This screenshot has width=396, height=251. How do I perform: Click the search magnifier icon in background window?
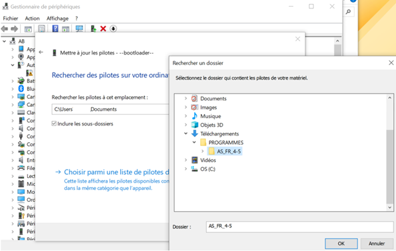[x=348, y=11]
